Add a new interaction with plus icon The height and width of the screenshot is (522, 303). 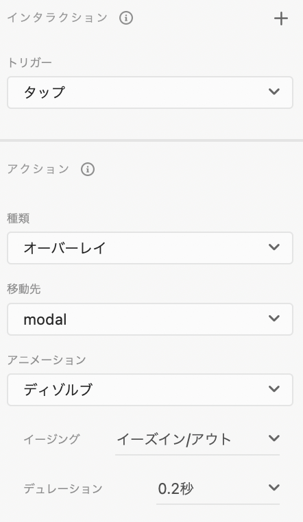pos(281,18)
